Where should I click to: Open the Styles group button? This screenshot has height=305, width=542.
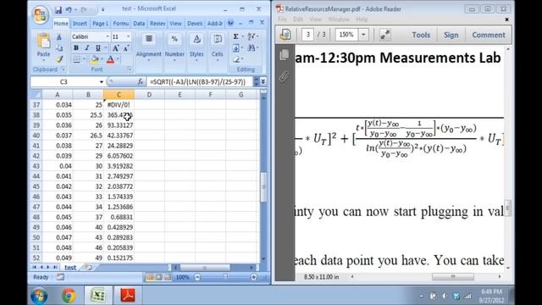[x=196, y=47]
